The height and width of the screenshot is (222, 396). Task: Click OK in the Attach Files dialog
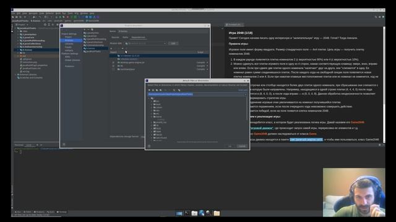pyautogui.click(x=230, y=146)
